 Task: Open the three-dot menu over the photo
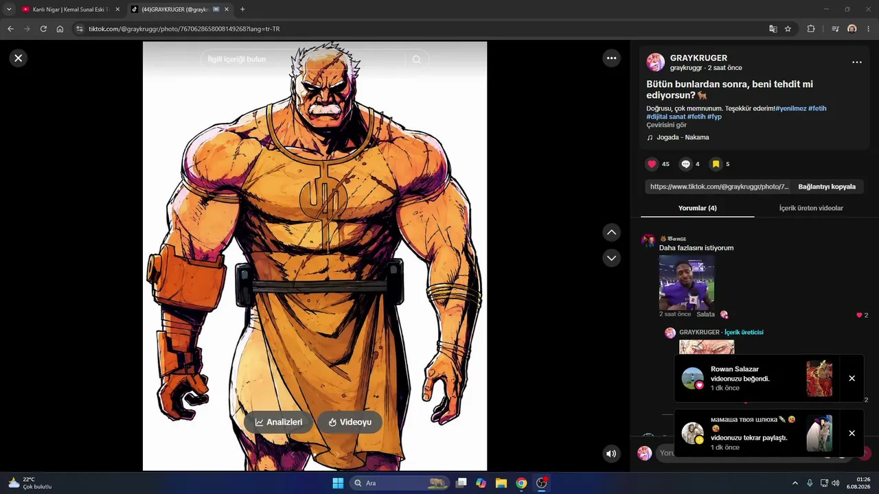611,58
